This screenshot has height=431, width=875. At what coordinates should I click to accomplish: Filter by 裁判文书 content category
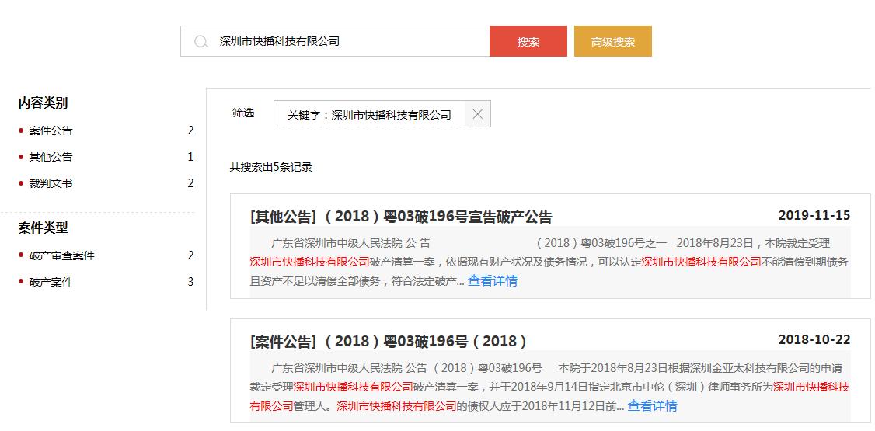(x=51, y=182)
